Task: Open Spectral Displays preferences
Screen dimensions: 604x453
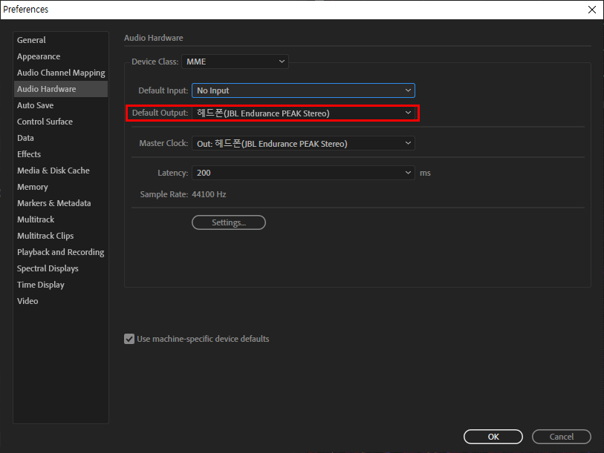Action: [x=60, y=268]
